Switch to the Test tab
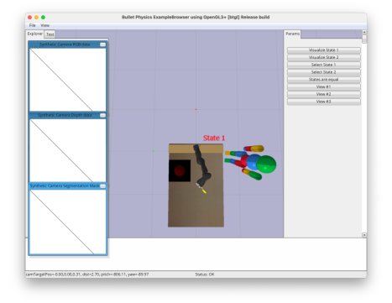The width and height of the screenshot is (392, 303). click(x=50, y=34)
